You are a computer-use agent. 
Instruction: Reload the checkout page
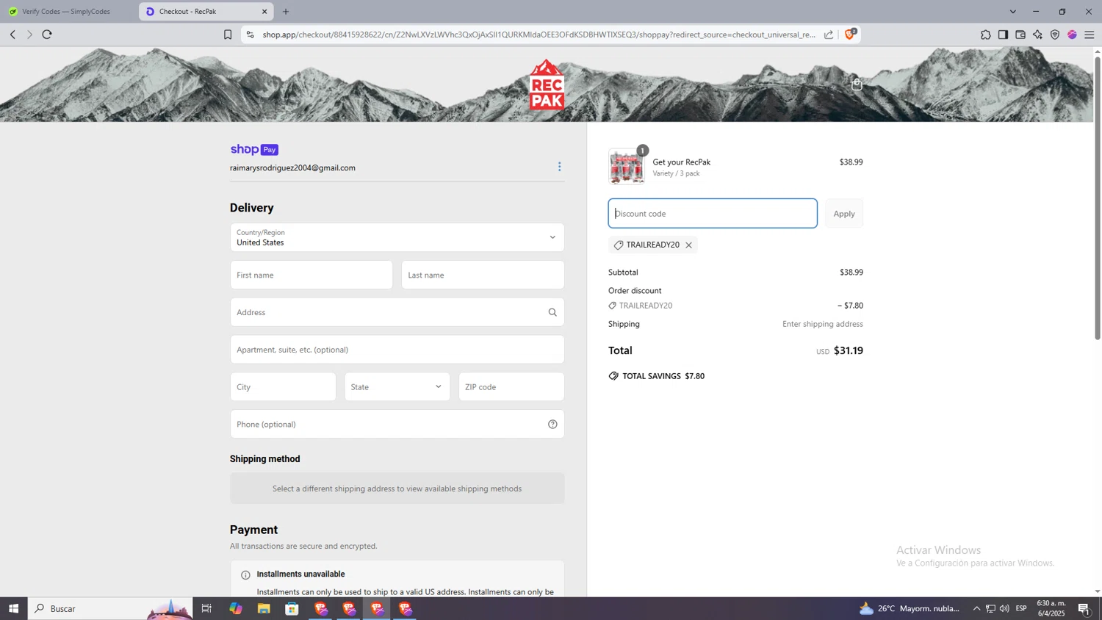coord(47,35)
